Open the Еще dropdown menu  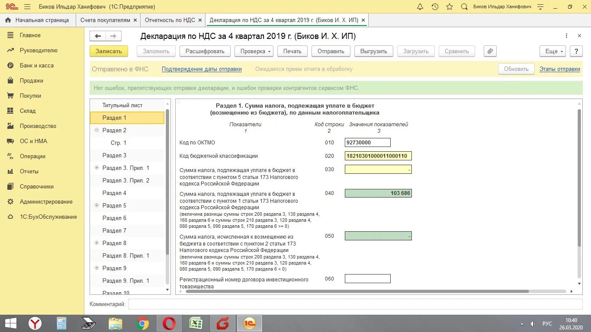553,51
